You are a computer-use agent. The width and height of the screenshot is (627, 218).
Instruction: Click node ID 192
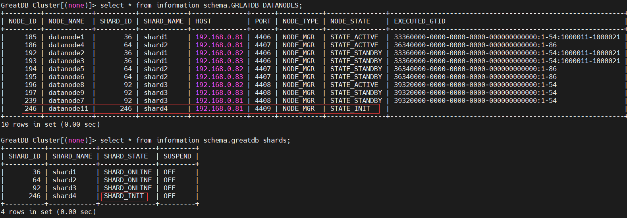click(x=31, y=53)
